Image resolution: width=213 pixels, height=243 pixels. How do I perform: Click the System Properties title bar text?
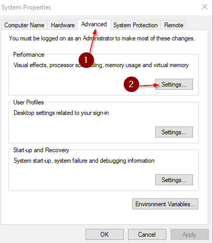(x=26, y=7)
